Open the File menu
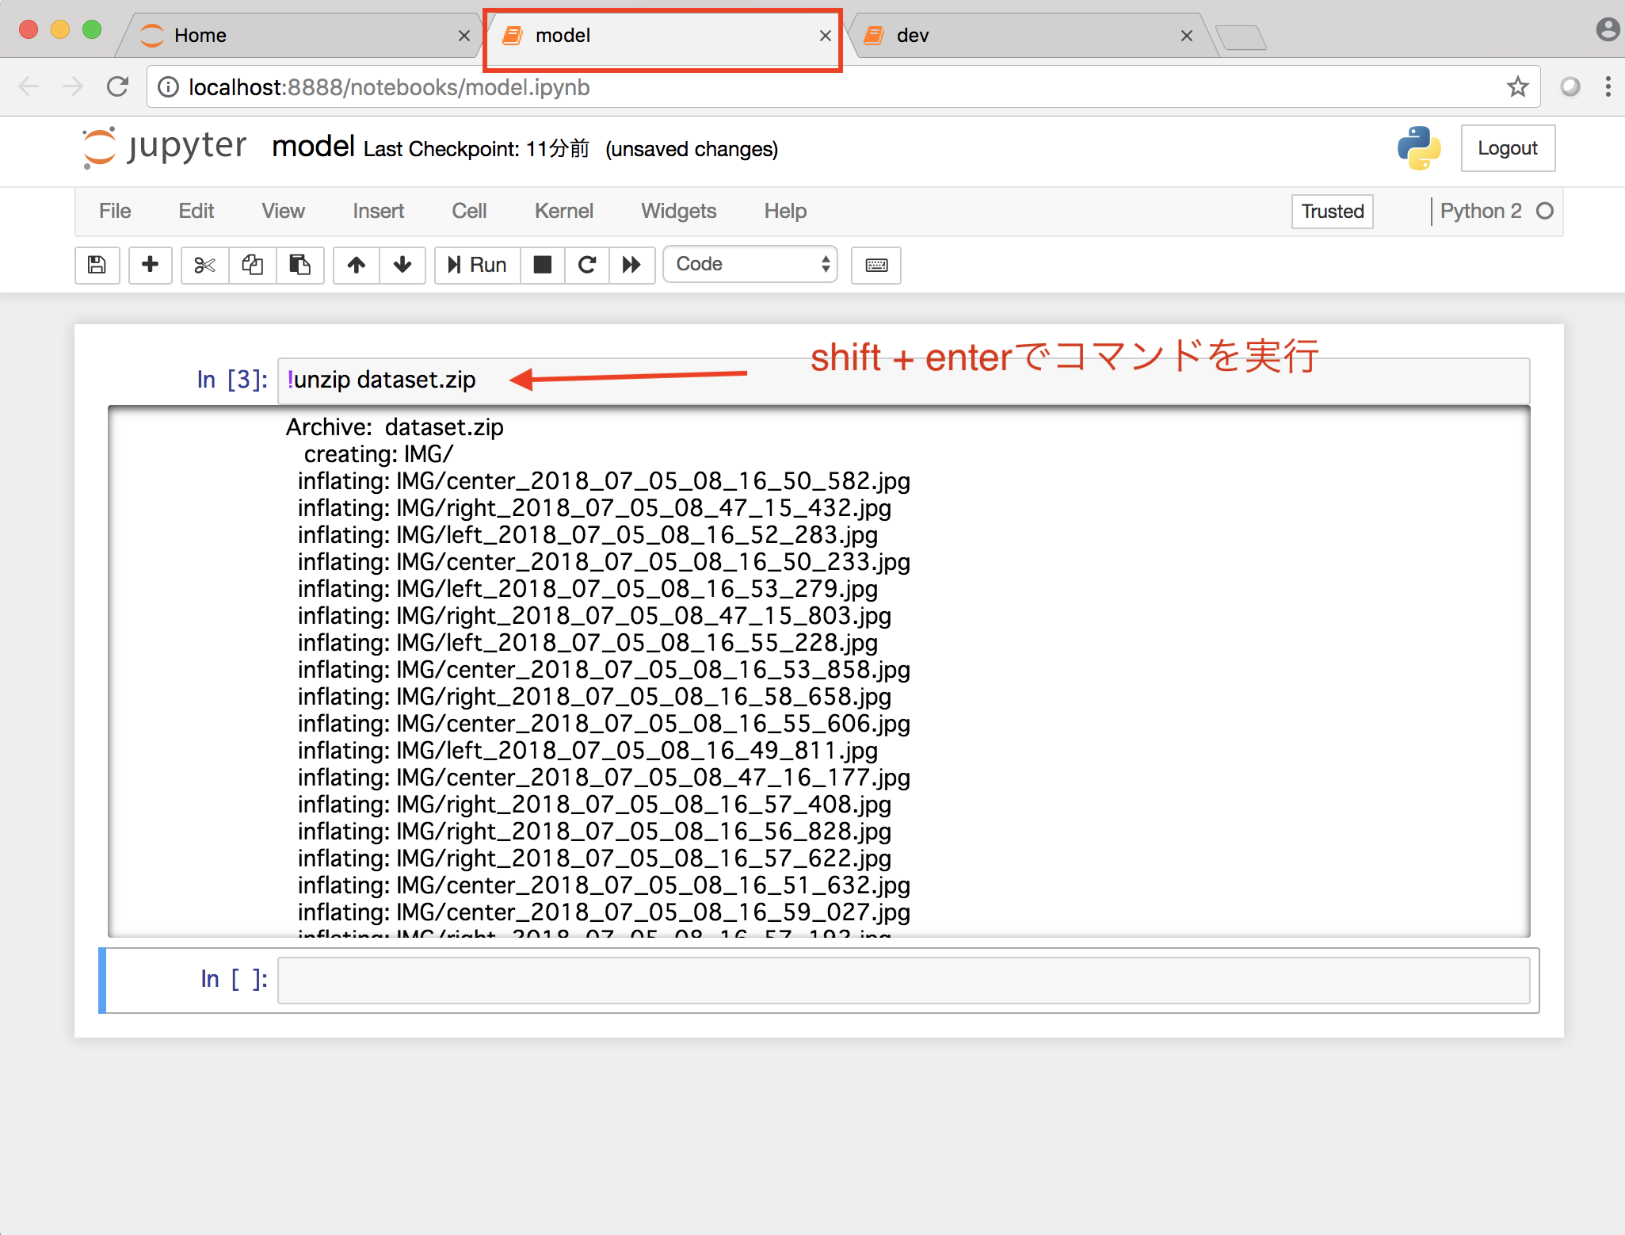Viewport: 1625px width, 1235px height. tap(115, 211)
